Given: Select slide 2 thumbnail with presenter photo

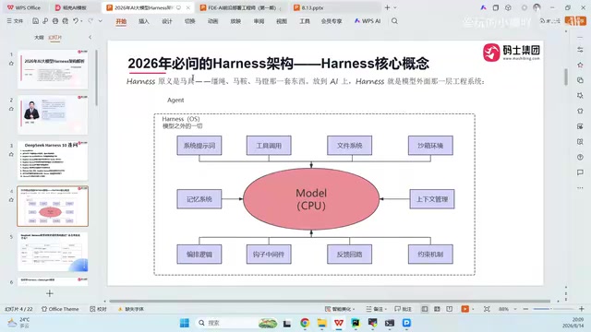Looking at the screenshot, I should [53, 114].
